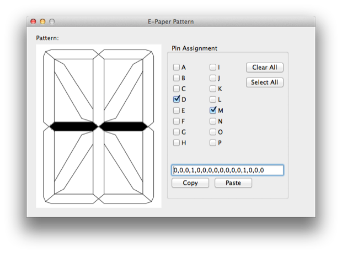Uncheck the M pin checkbox
This screenshot has width=342, height=254.
pyautogui.click(x=213, y=111)
